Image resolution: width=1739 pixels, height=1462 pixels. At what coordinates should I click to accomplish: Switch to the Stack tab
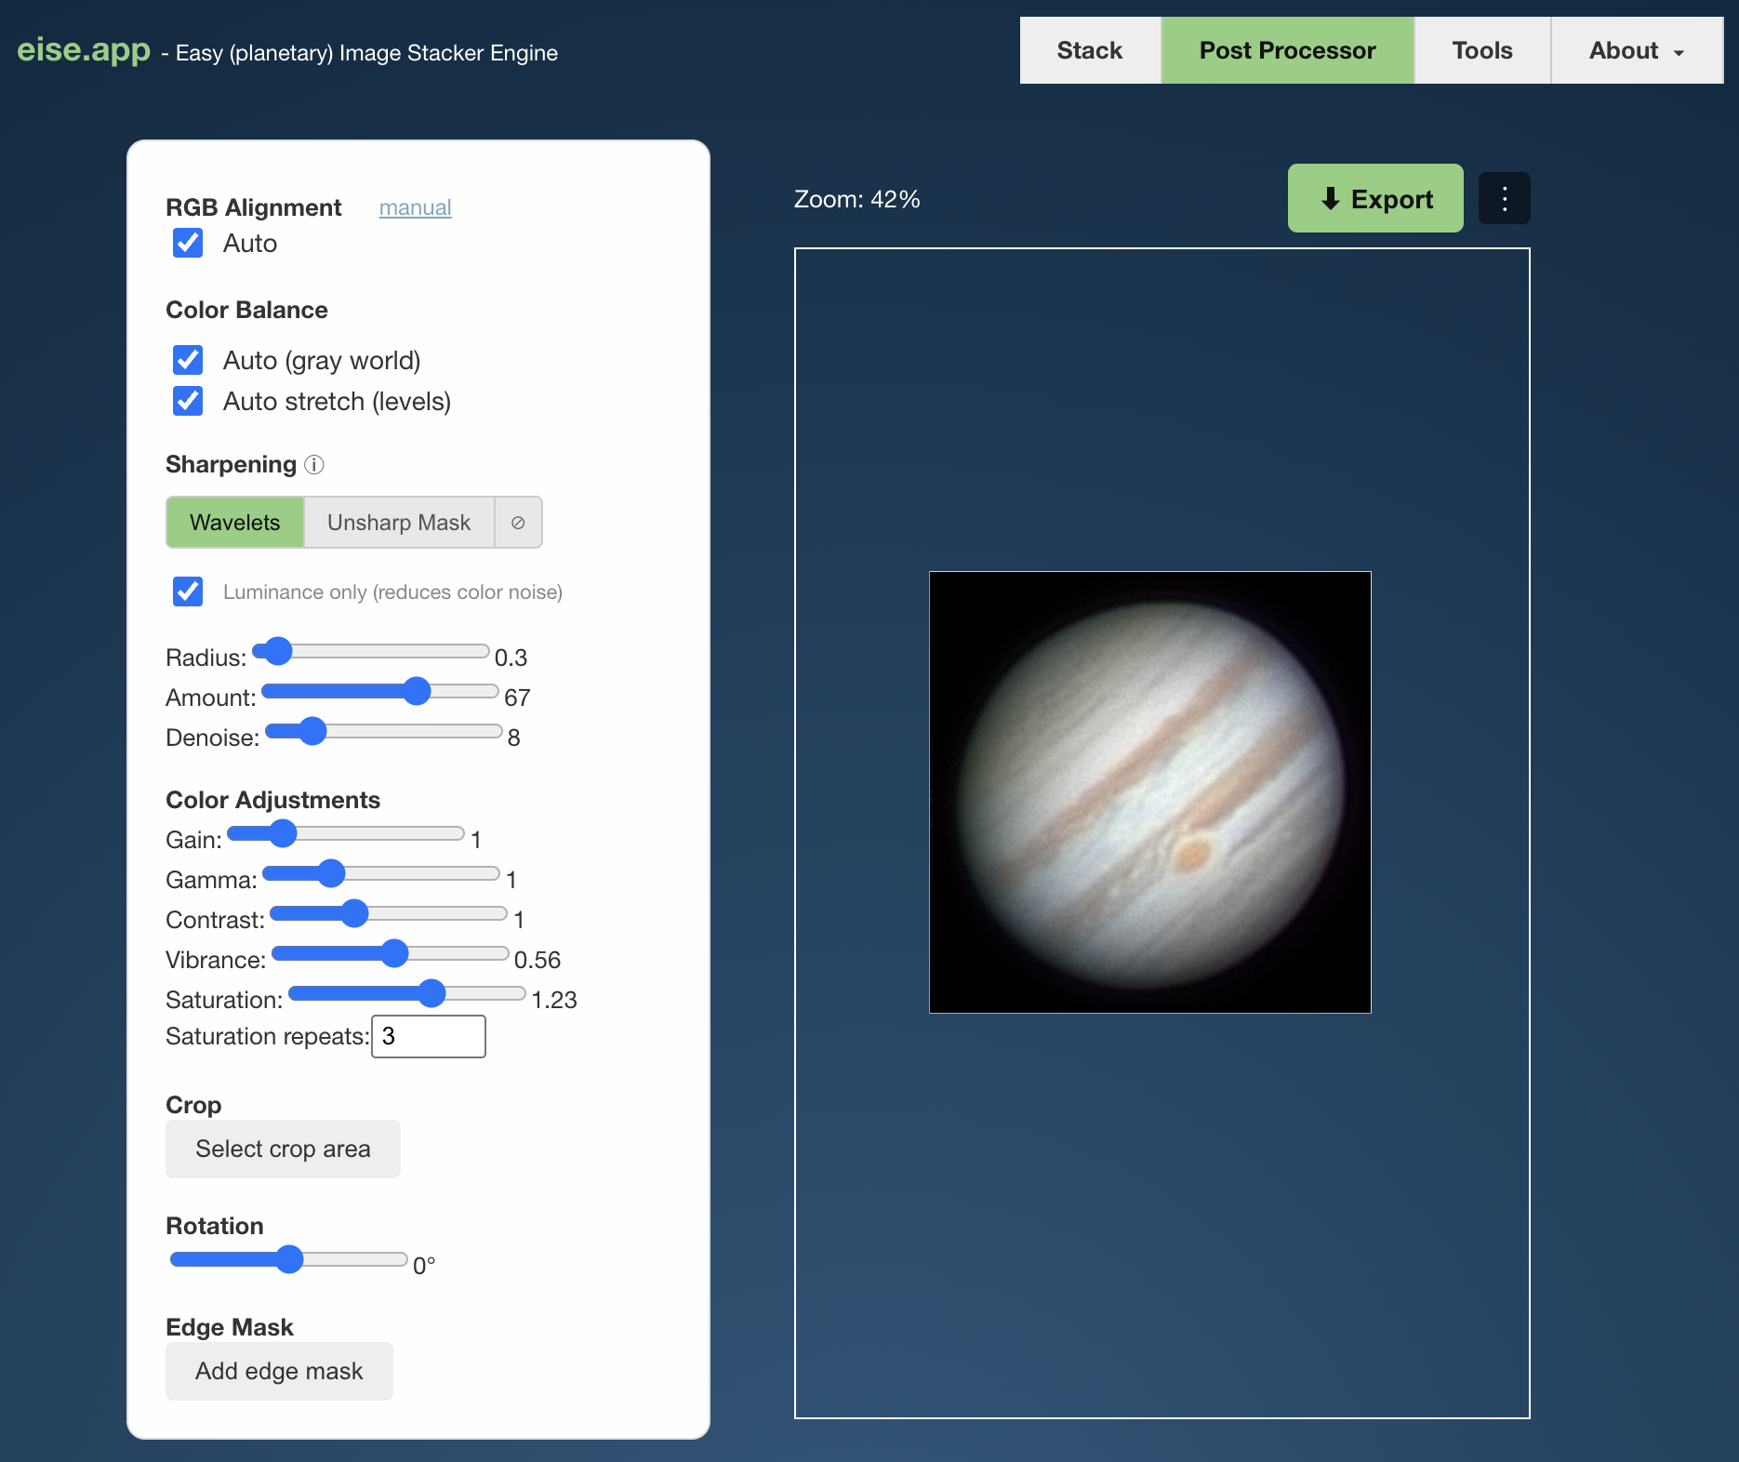pyautogui.click(x=1089, y=50)
